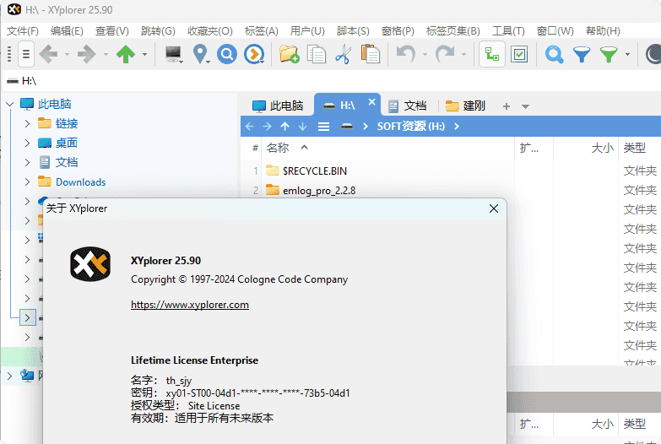Click breadcrumb bar down arrow
The height and width of the screenshot is (444, 661).
pos(303,126)
